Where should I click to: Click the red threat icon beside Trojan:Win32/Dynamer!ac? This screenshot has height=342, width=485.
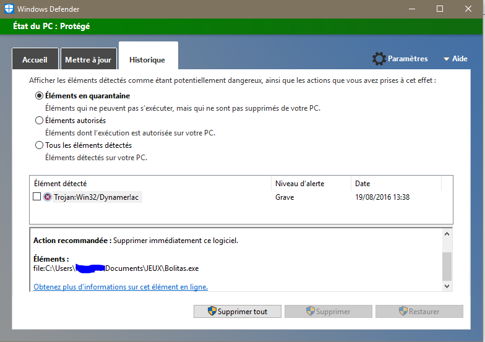click(47, 197)
